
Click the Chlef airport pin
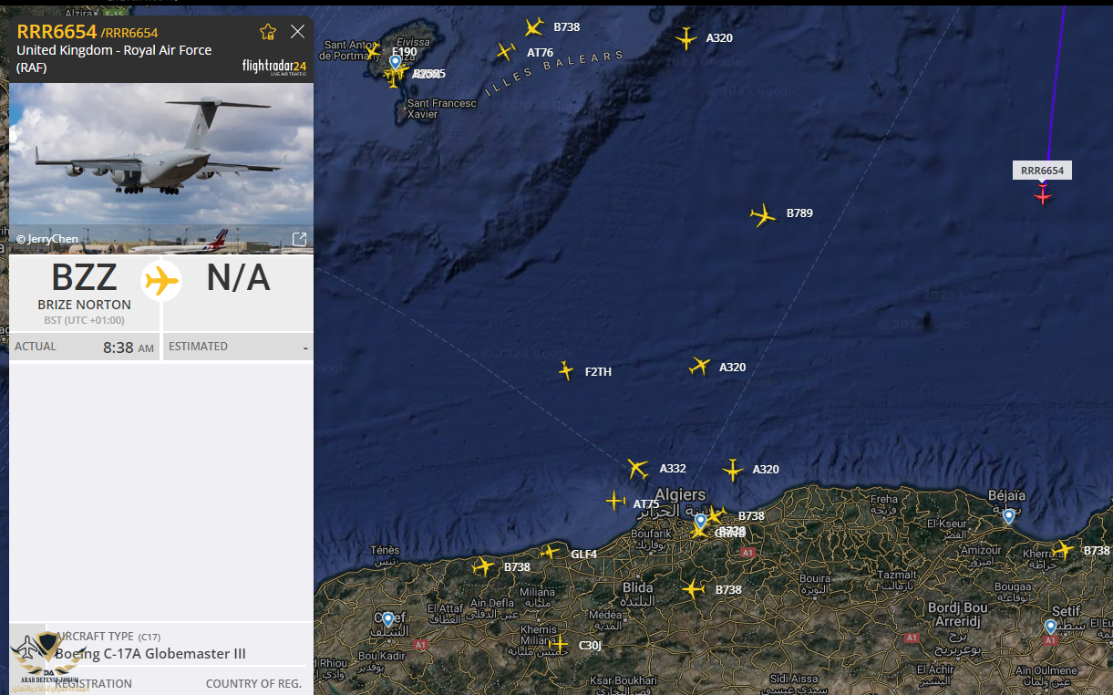point(387,619)
